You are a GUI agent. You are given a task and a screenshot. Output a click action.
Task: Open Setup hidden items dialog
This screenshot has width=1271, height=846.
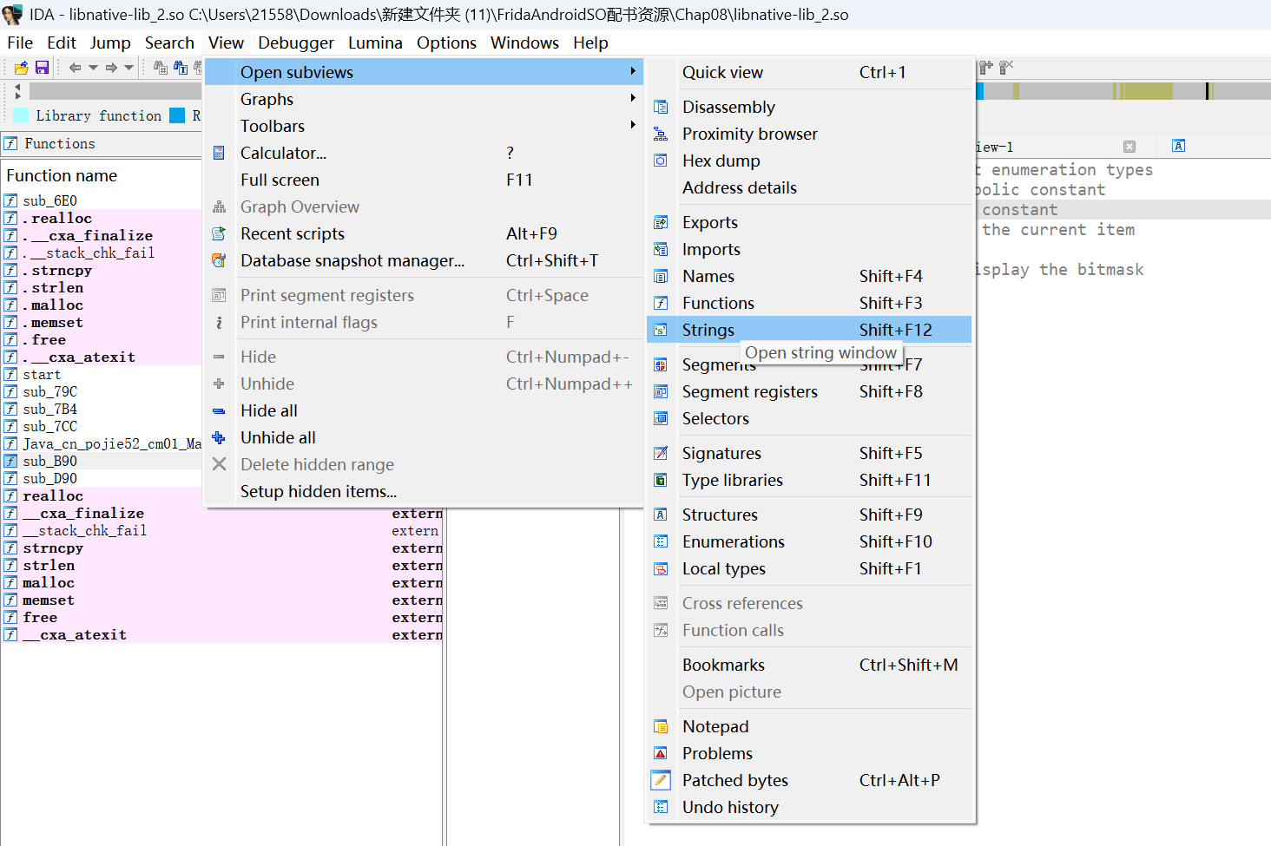coord(425,491)
